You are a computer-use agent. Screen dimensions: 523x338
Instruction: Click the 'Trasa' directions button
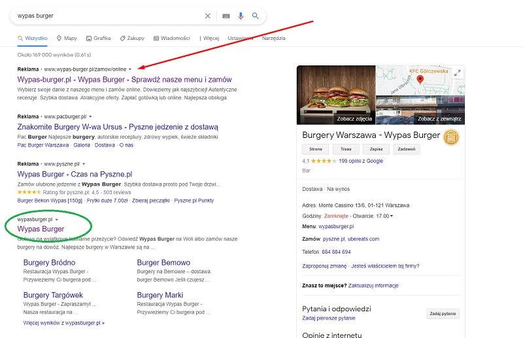pos(346,149)
